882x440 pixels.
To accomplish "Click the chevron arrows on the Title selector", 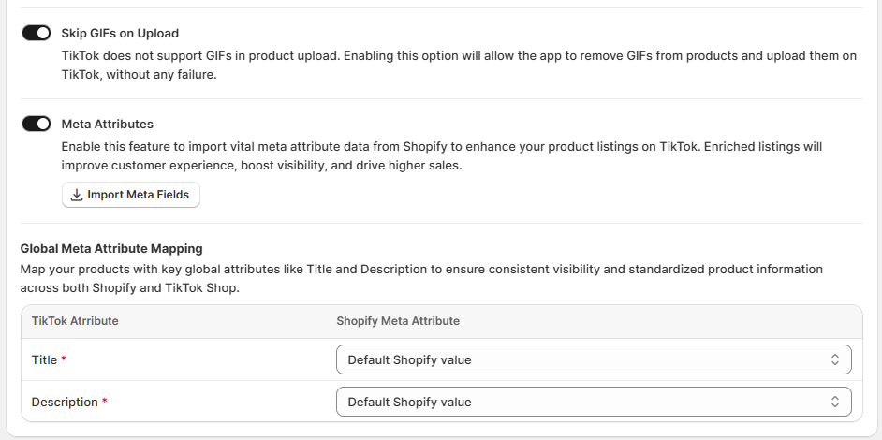I will [x=835, y=359].
